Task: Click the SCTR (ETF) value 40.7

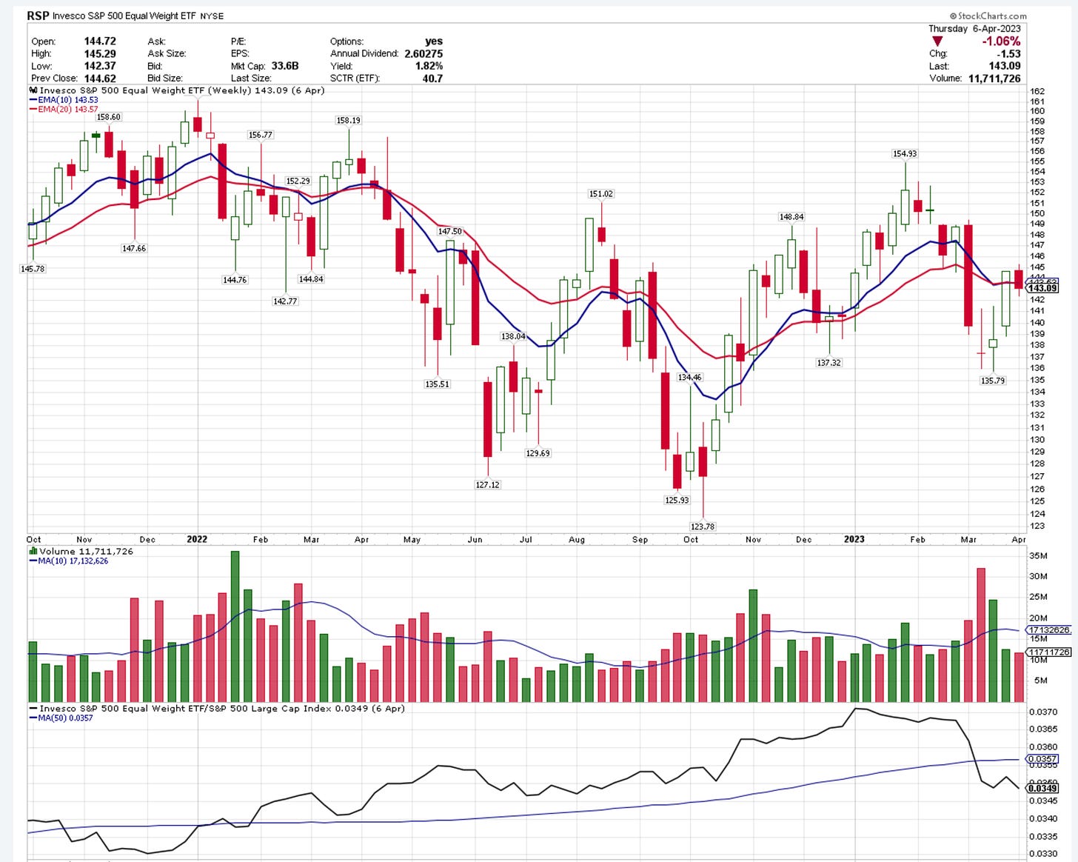Action: [432, 78]
